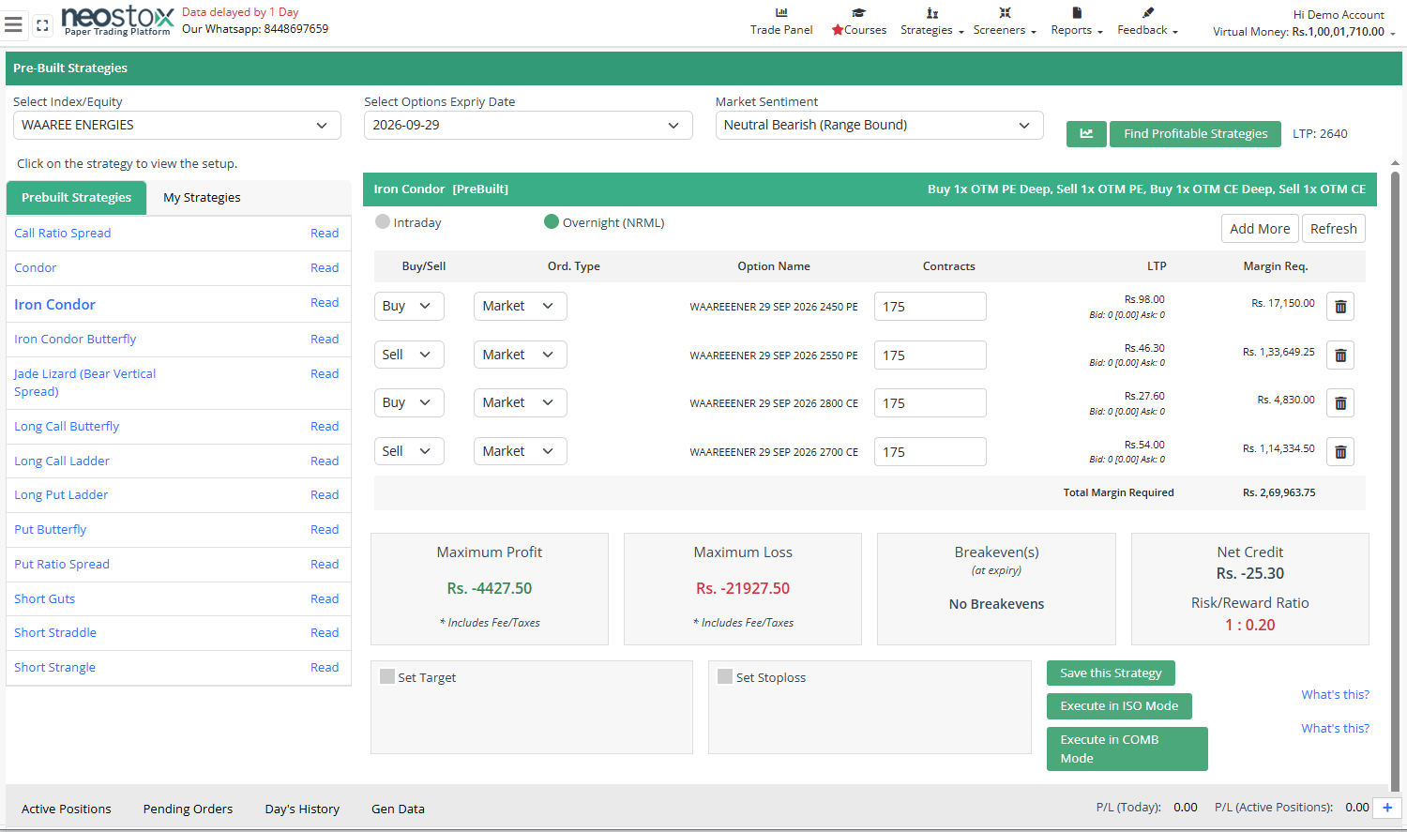Delete the 2700 CE leg

tap(1340, 452)
